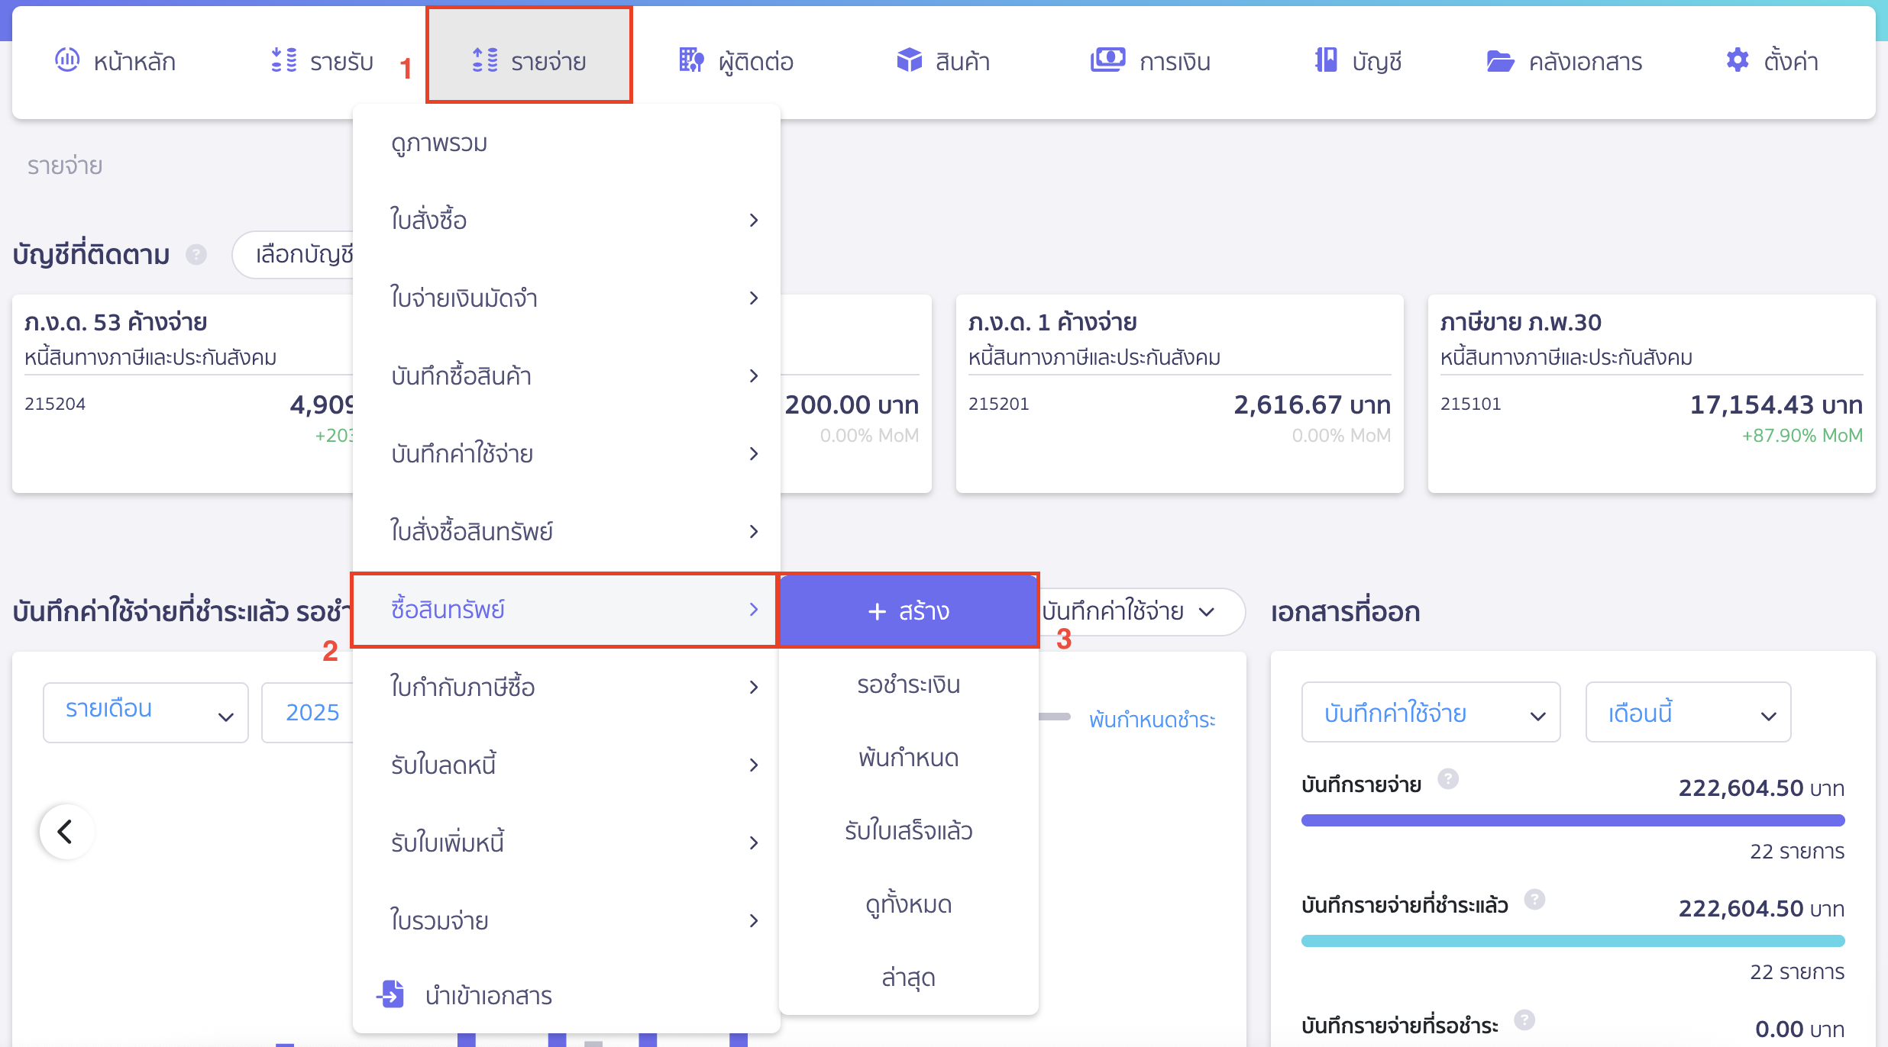
Task: Click the รายรับ income icon
Action: pos(284,60)
